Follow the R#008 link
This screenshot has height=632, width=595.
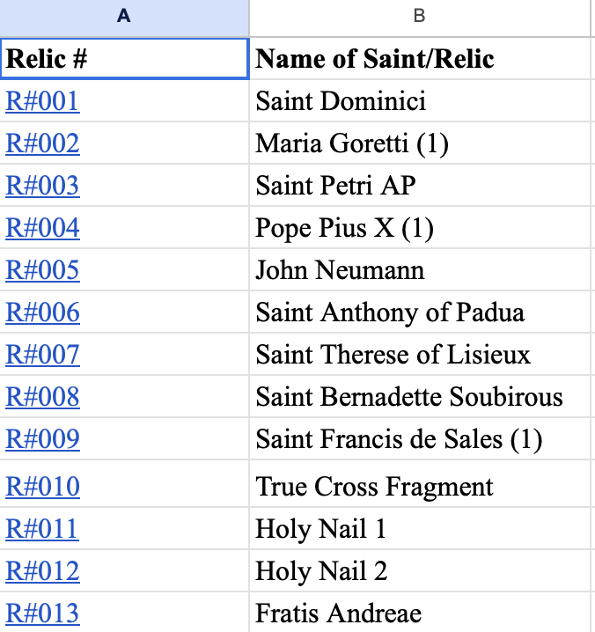42,397
